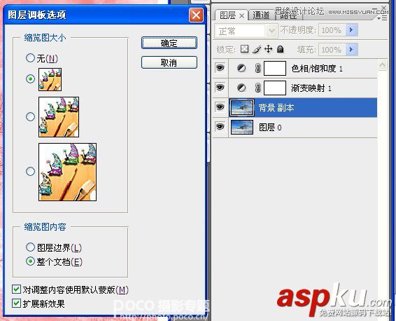Switch to the 通道 tab
The image size is (396, 321).
click(x=261, y=15)
